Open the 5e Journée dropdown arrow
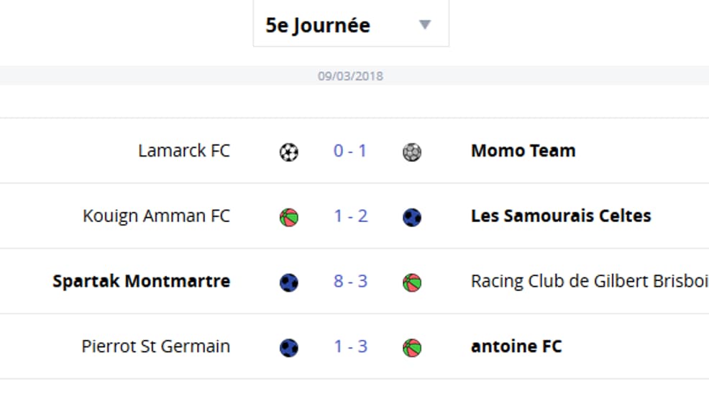The width and height of the screenshot is (709, 399). tap(424, 24)
